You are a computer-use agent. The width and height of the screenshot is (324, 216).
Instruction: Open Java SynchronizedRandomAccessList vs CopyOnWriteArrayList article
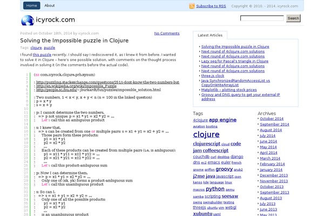tap(235, 83)
